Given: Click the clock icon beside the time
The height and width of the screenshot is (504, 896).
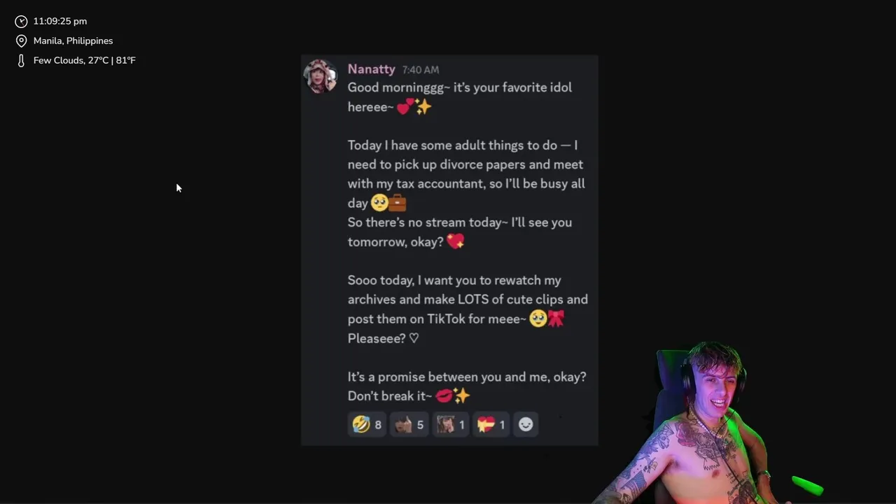Looking at the screenshot, I should pyautogui.click(x=21, y=22).
